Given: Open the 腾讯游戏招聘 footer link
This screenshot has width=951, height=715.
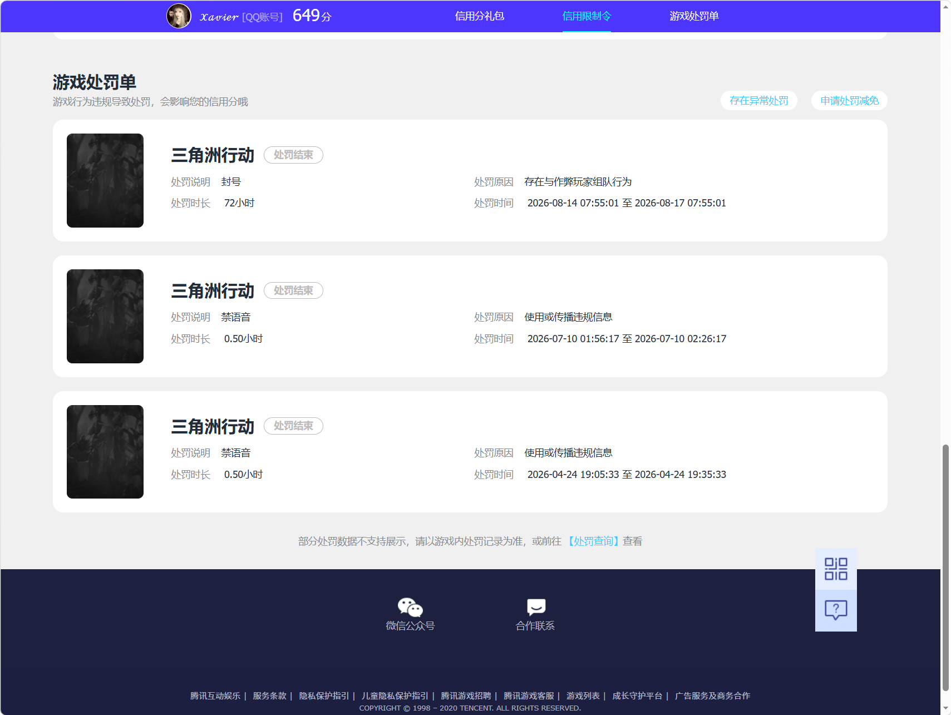Looking at the screenshot, I should [466, 696].
